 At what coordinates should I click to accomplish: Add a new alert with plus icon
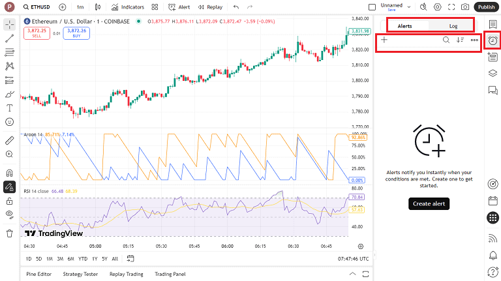[384, 40]
